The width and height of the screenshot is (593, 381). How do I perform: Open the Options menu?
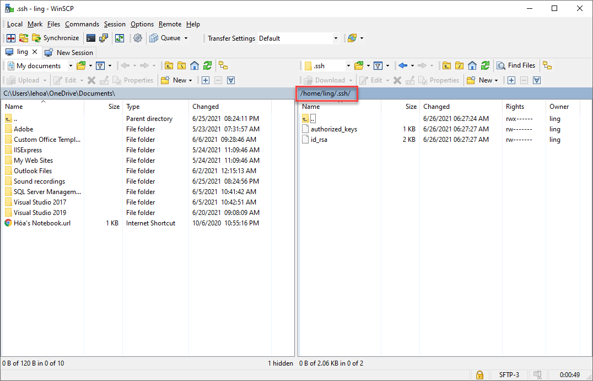coord(142,24)
